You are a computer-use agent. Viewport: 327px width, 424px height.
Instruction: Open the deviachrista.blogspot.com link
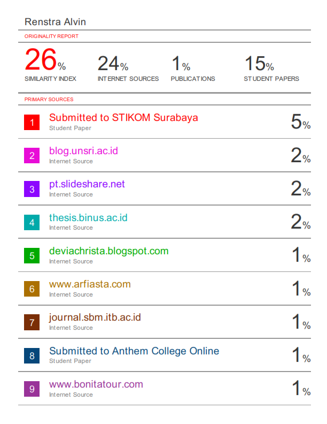(108, 251)
